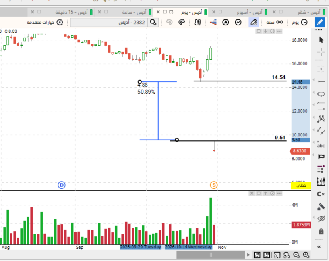
Task: Open price pane settings circle icon
Action: pos(272,31)
